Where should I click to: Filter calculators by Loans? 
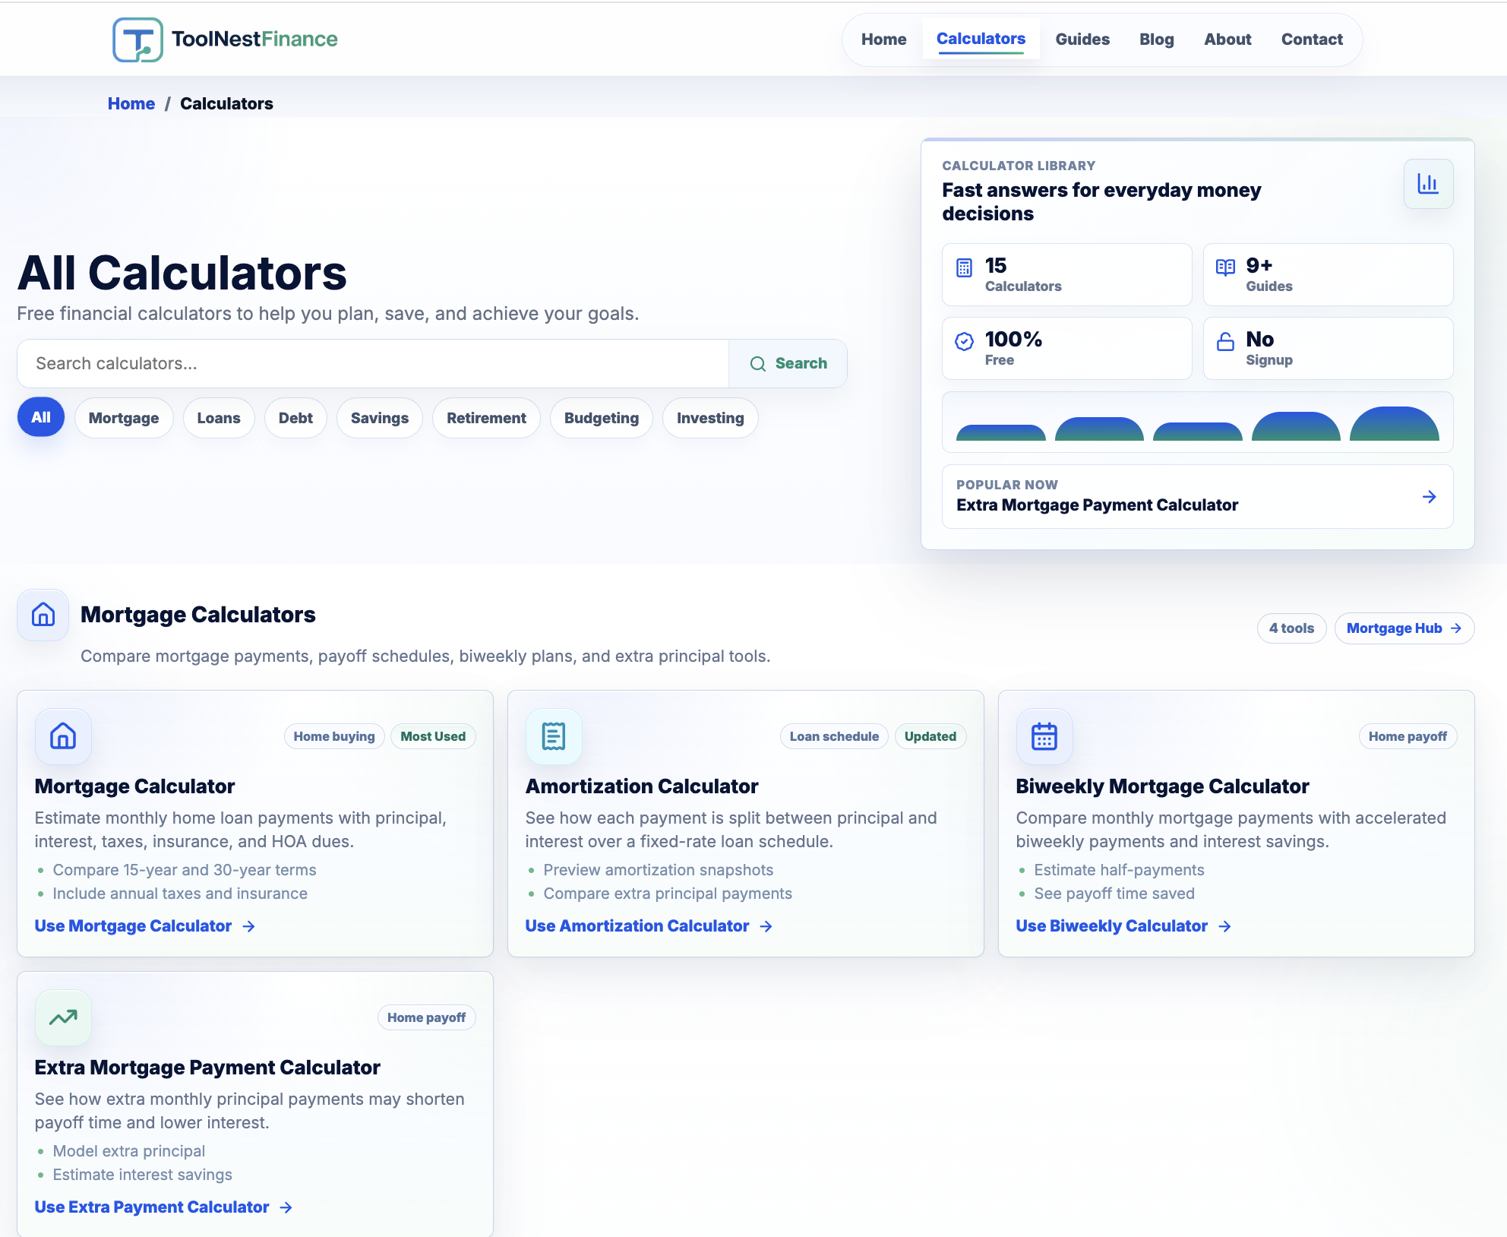coord(219,418)
